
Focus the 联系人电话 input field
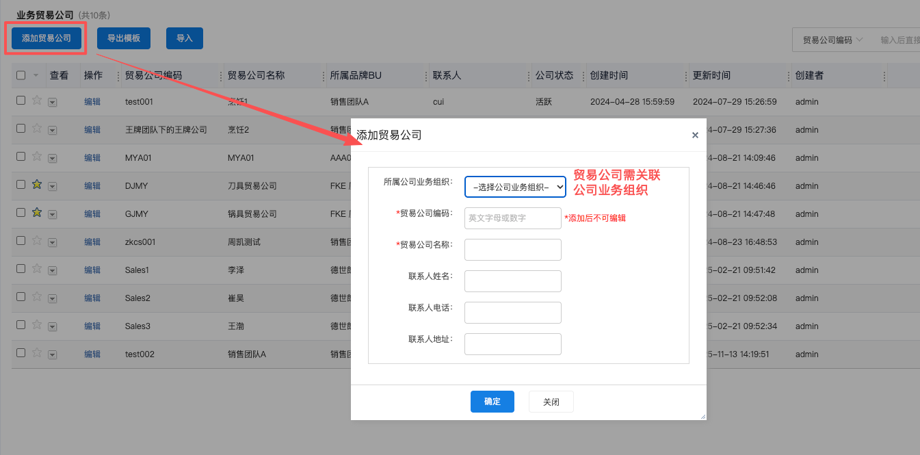click(513, 313)
